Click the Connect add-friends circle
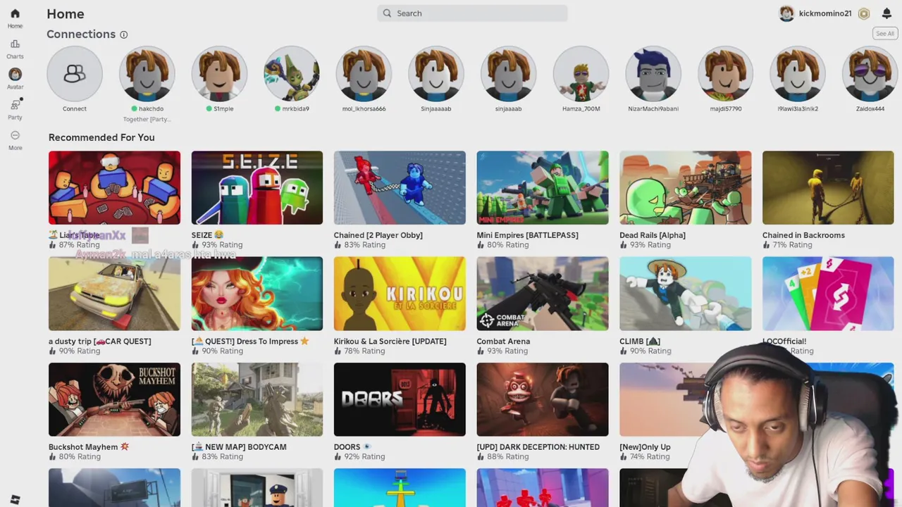 click(x=75, y=74)
